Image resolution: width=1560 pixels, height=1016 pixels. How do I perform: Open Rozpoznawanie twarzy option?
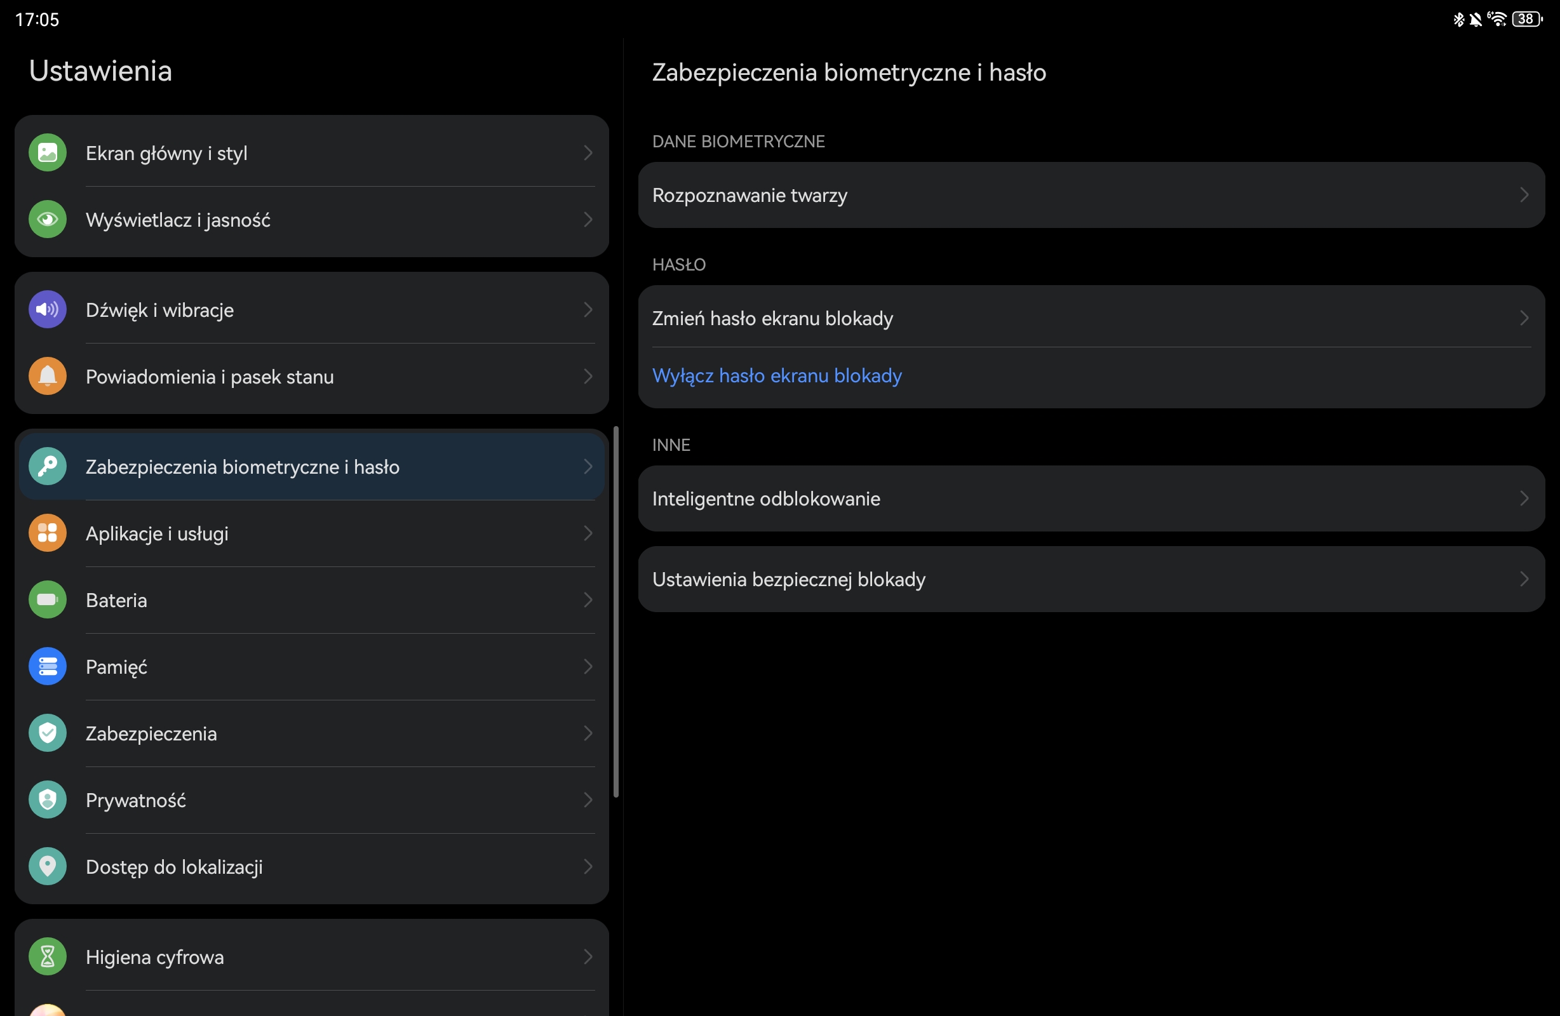(x=1091, y=195)
